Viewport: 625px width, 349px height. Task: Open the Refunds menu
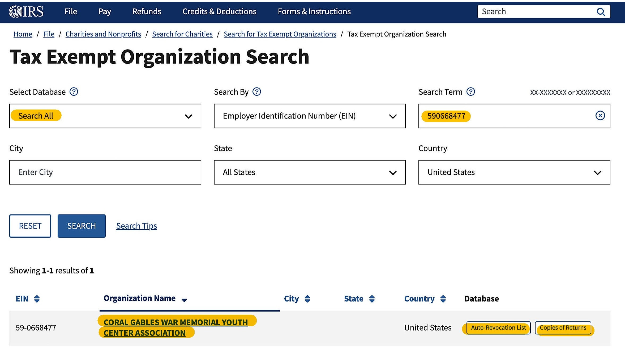tap(147, 11)
